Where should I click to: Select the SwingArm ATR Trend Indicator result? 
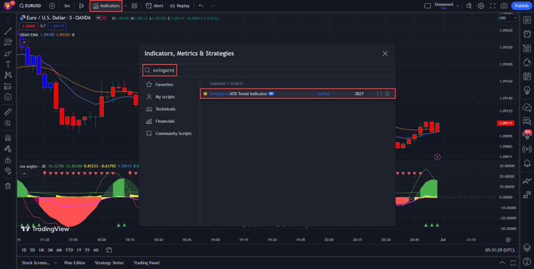298,94
